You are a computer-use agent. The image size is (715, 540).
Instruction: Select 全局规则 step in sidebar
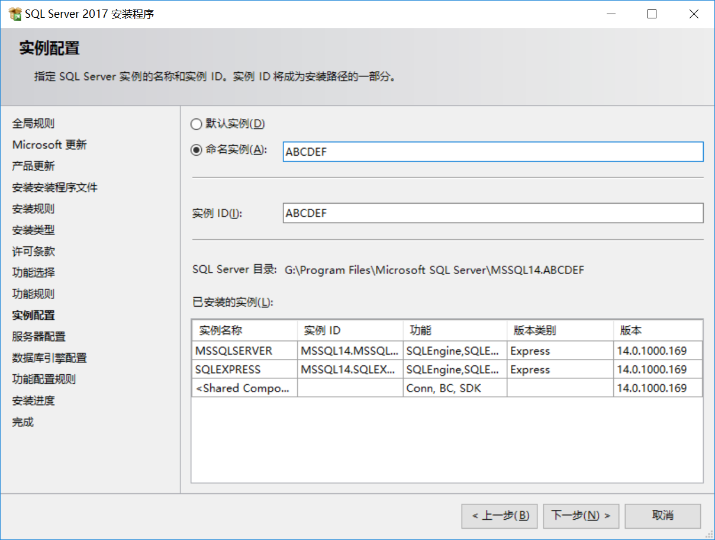point(33,124)
